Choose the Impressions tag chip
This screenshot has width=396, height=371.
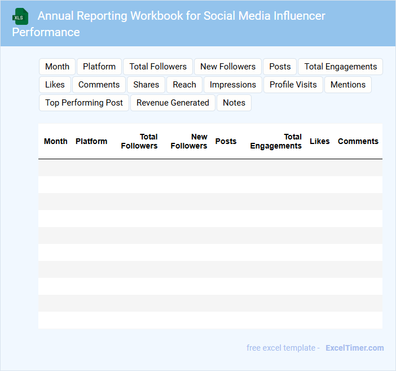click(x=233, y=85)
